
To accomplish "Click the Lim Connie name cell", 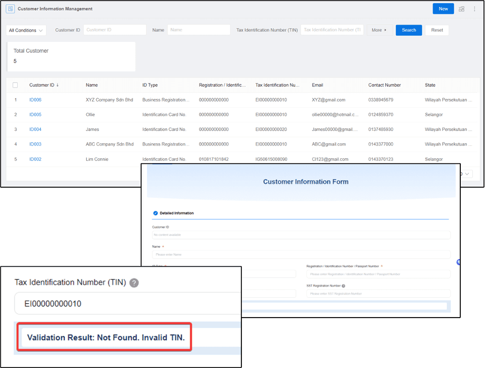I will tap(97, 159).
